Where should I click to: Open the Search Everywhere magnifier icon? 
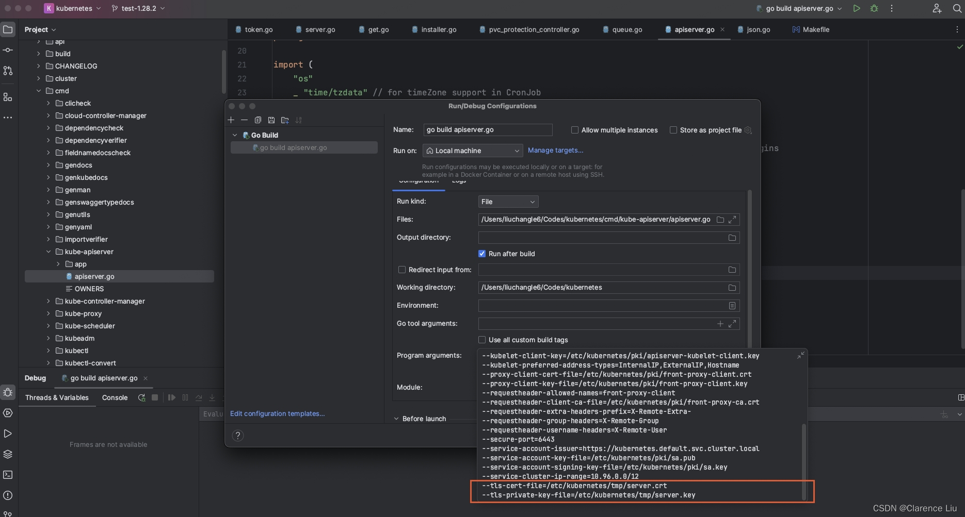[957, 8]
